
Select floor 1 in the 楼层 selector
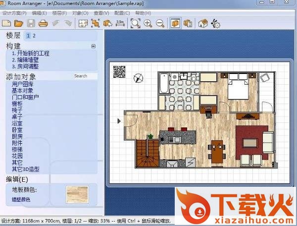29,36
